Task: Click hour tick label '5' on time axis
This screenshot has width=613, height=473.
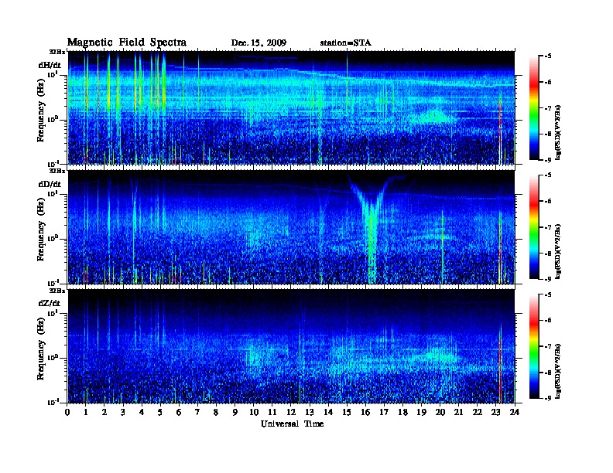Action: (161, 412)
